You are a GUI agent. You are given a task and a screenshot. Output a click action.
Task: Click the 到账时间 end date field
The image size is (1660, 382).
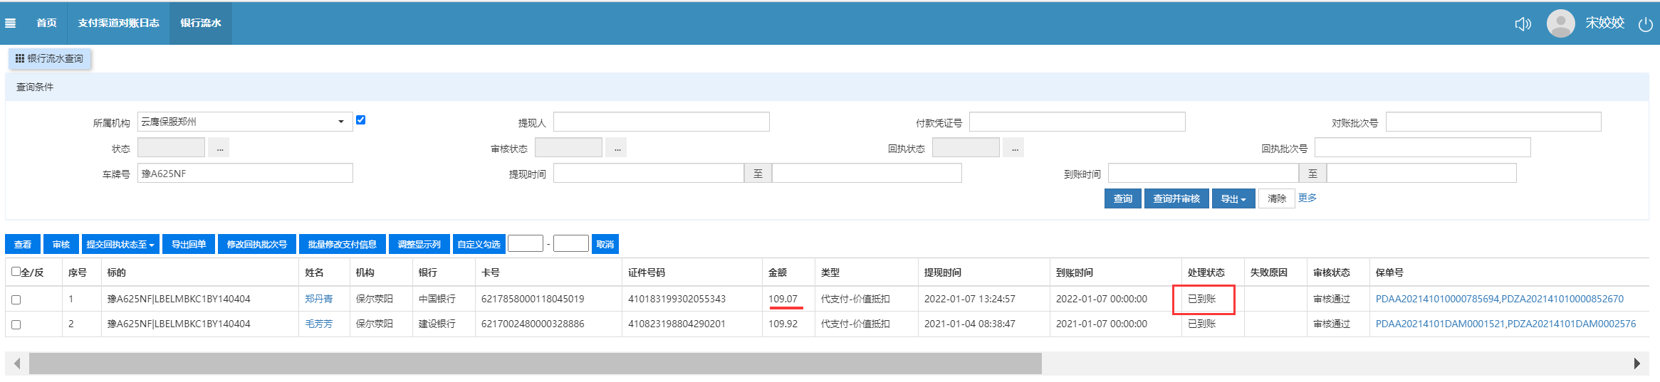point(1421,173)
